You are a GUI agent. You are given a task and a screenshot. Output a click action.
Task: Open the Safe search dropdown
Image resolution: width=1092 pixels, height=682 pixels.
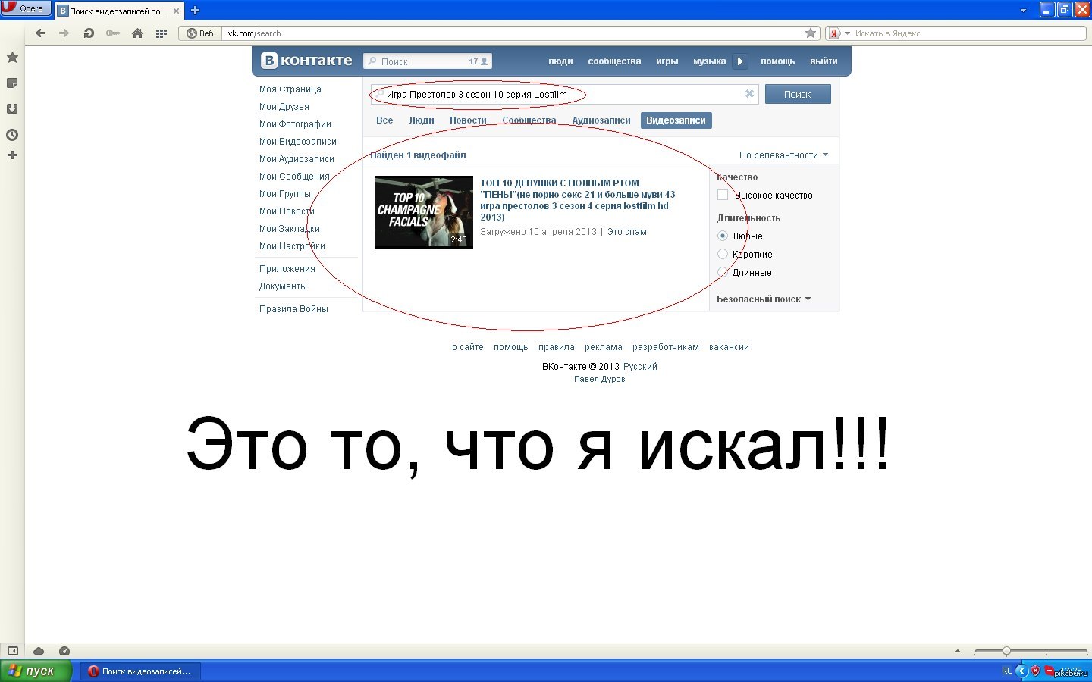click(x=764, y=299)
